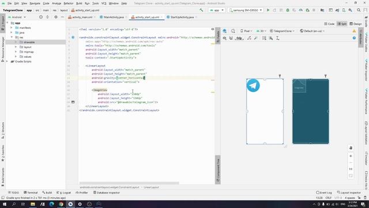Zoom in with plus button in preview

pos(351,156)
